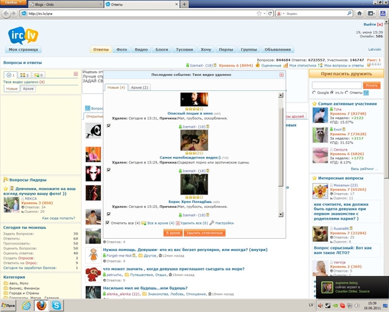This screenshot has width=389, height=312.
Task: Click the Yandex search magnifier icon
Action: (350, 14)
